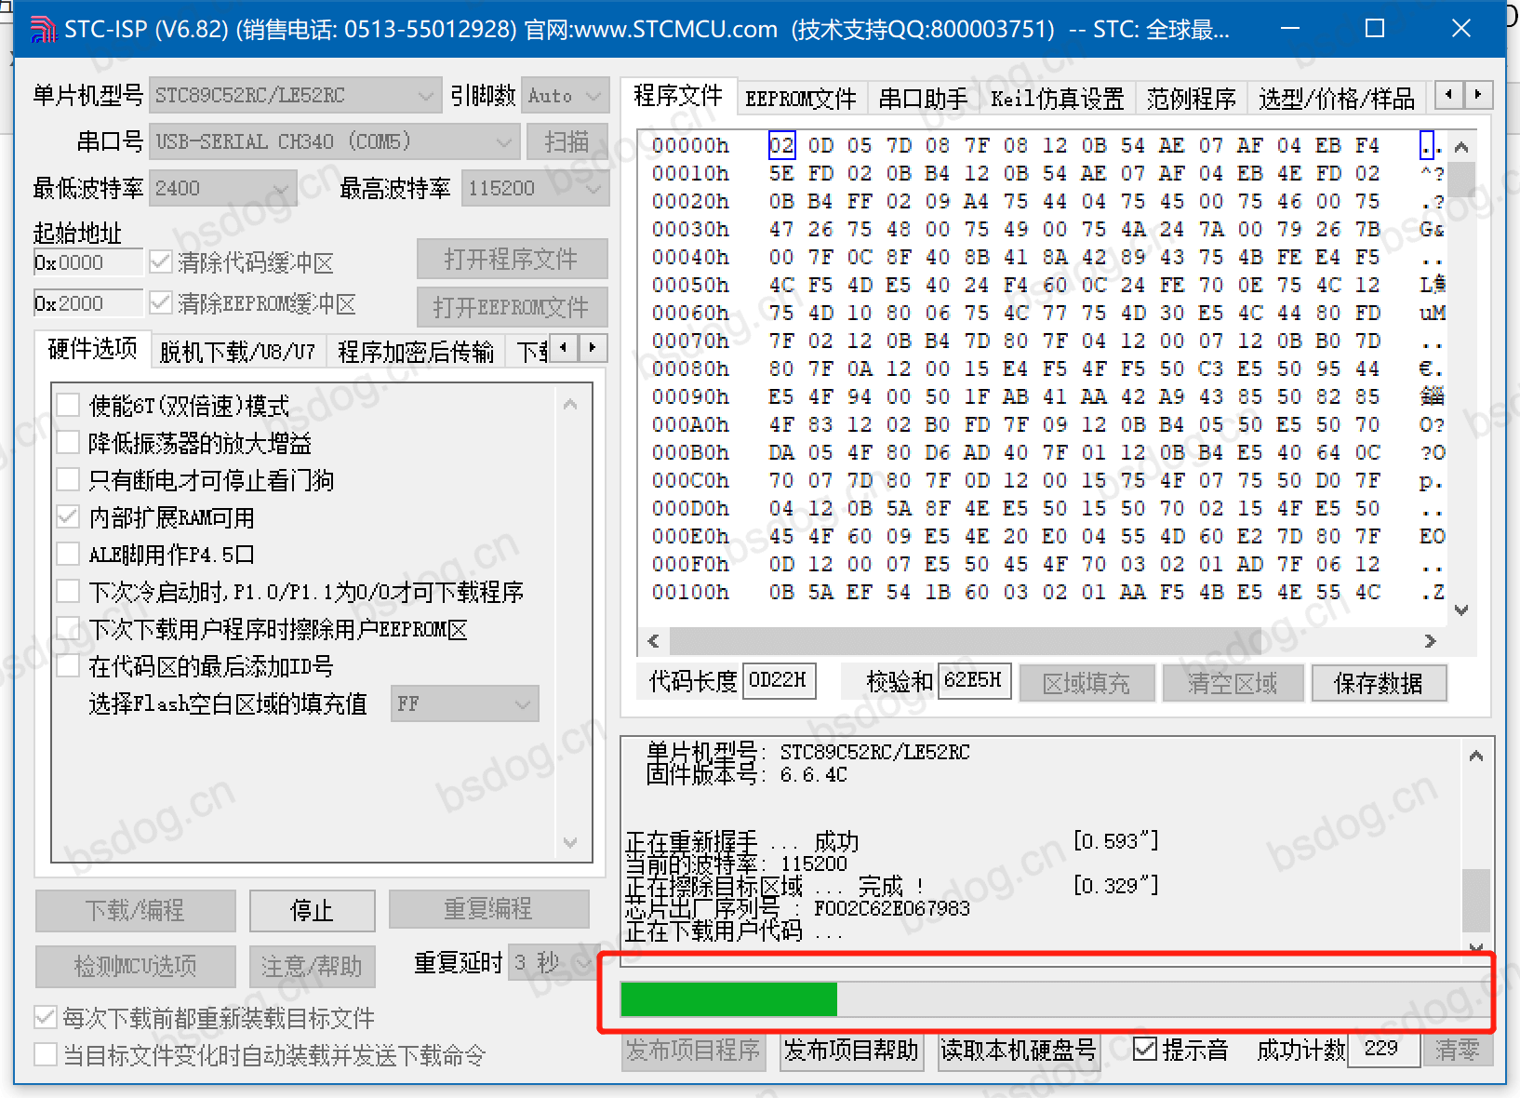Switch to 选型/价格/样品 tab
This screenshot has width=1520, height=1098.
point(1336,98)
